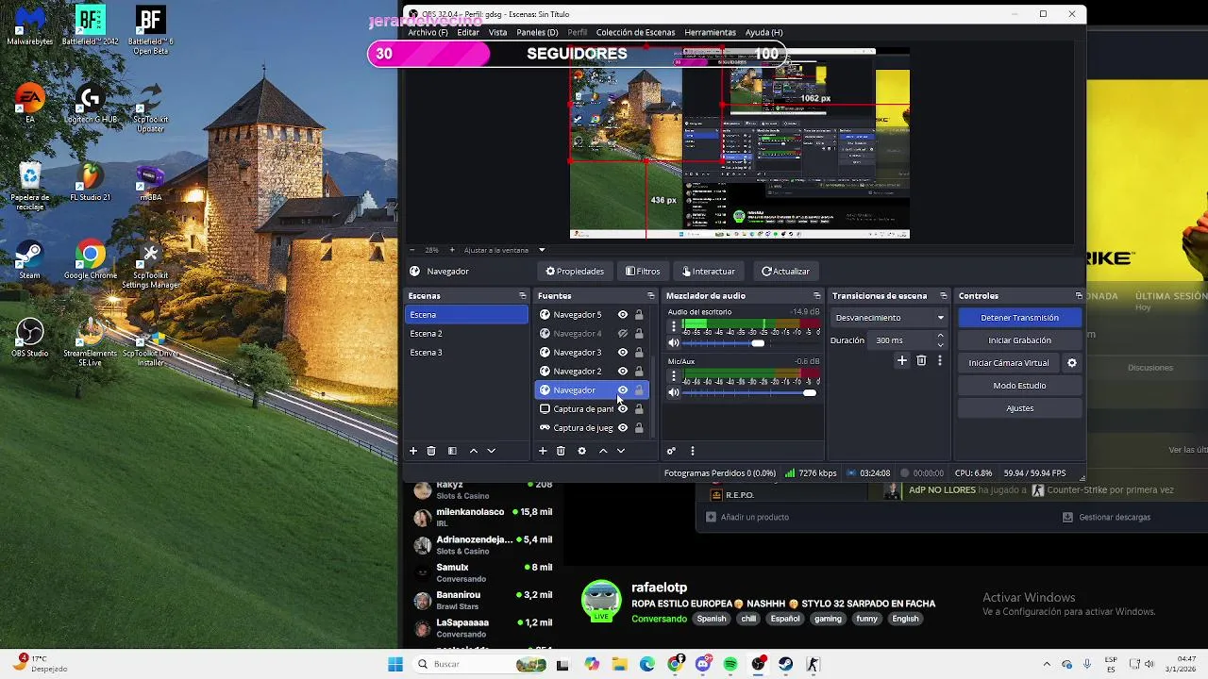Open source properties gear in the Fuentes toolbar

pos(581,451)
